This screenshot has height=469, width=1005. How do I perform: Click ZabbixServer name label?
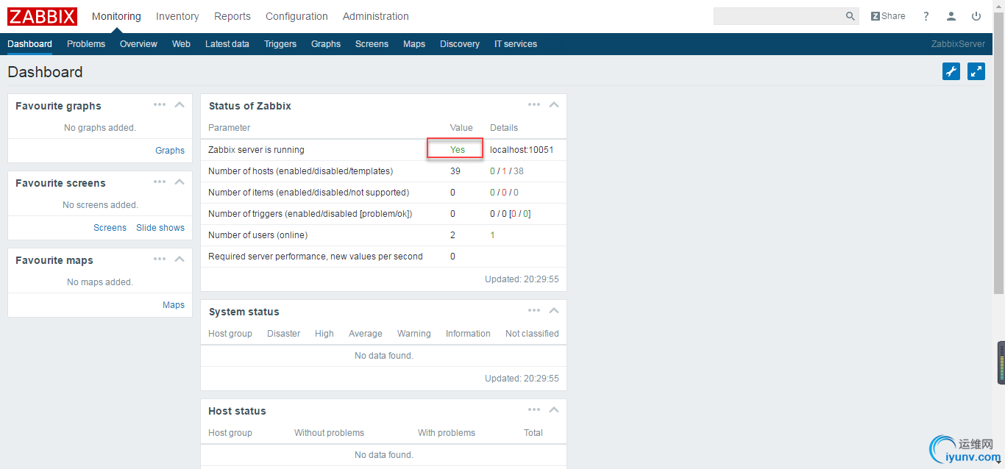[x=958, y=44]
